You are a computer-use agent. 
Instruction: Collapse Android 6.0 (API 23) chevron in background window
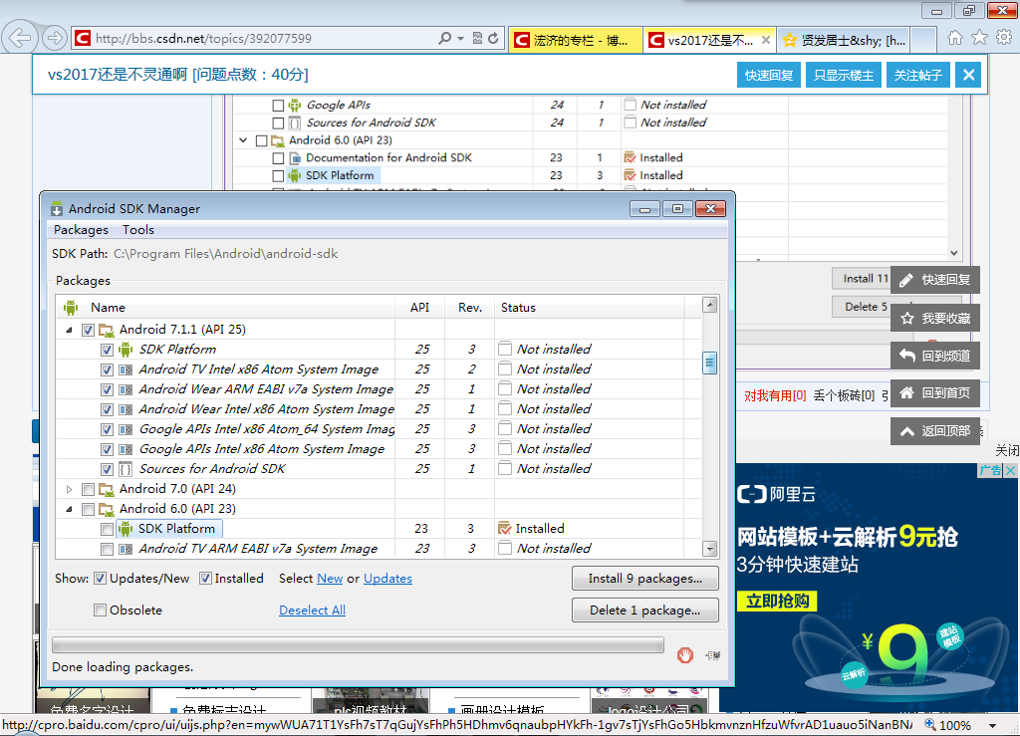coord(243,139)
